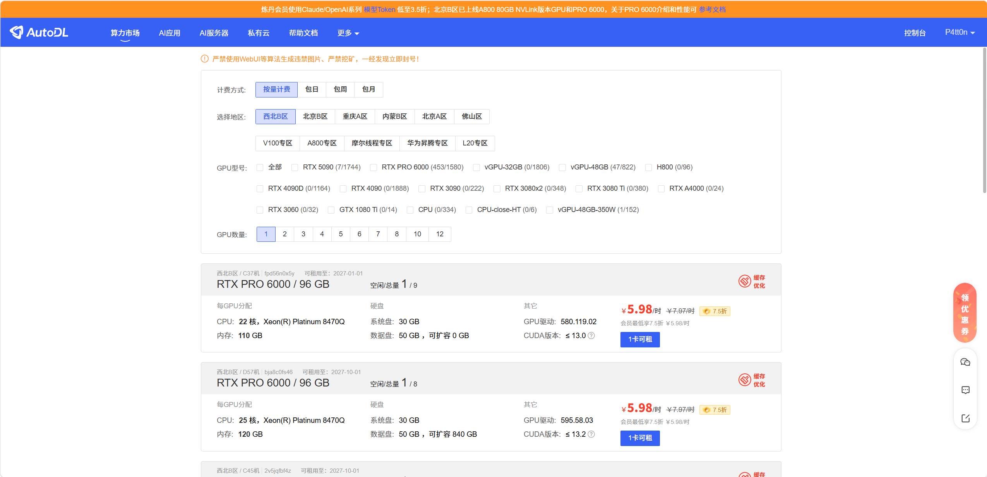The width and height of the screenshot is (987, 477).
Task: Select the 摩尔线程专区 zone
Action: pos(372,144)
